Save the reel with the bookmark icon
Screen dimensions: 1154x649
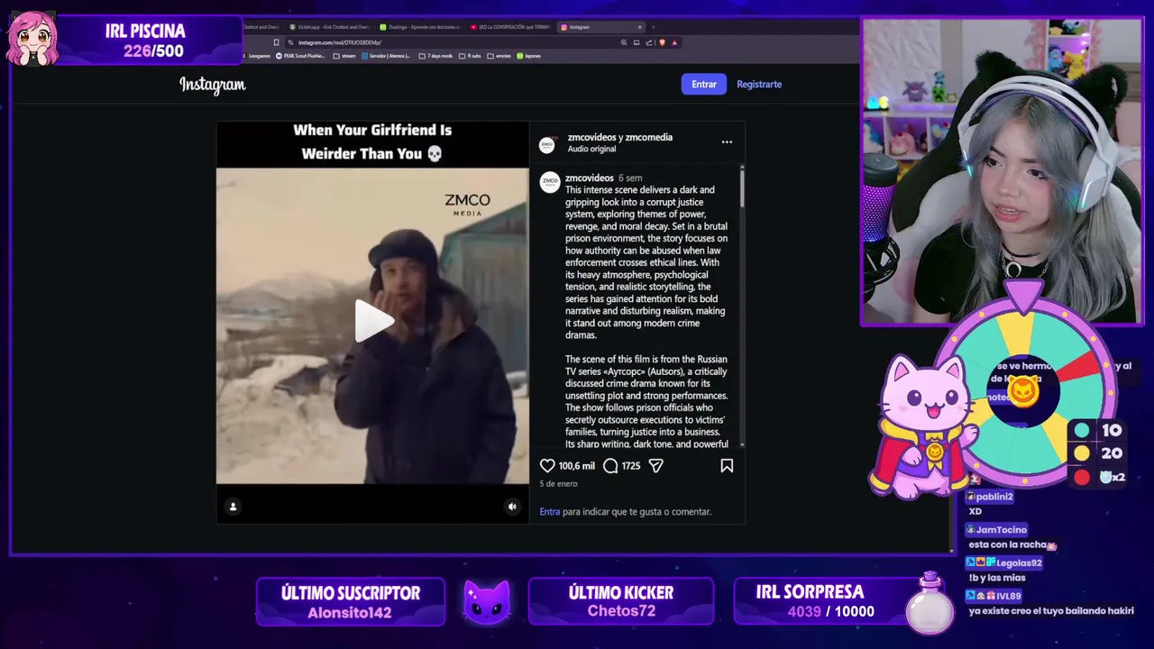[x=727, y=466]
